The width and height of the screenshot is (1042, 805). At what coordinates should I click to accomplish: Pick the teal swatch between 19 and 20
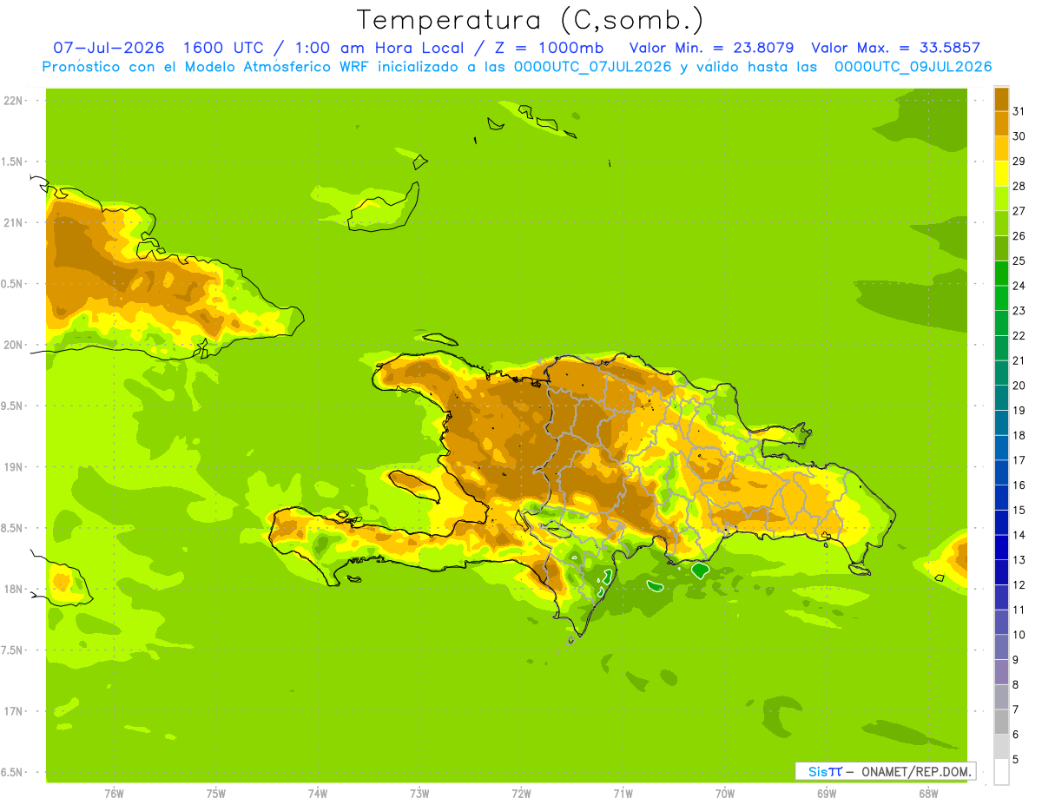coord(1001,398)
